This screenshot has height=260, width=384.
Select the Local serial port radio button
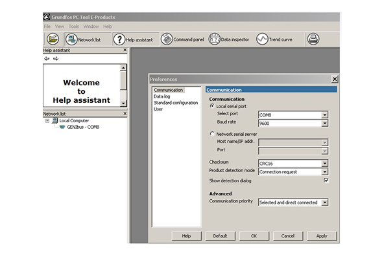pos(212,106)
